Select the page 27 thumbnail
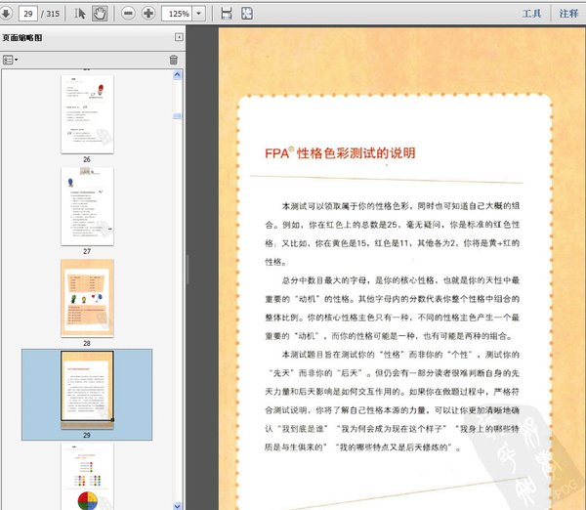 pyautogui.click(x=86, y=205)
